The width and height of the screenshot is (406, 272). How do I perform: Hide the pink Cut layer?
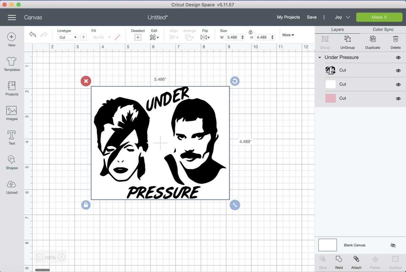pos(398,98)
